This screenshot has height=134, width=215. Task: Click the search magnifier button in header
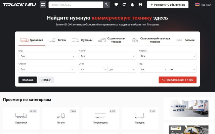[106, 5]
